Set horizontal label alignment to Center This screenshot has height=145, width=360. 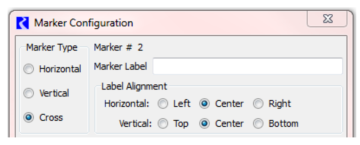(x=205, y=104)
